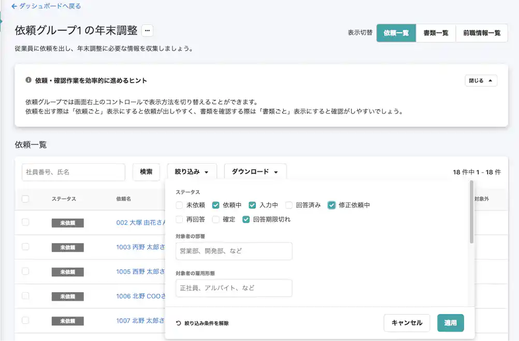Select the row checkbox for 1006 北野
Image resolution: width=519 pixels, height=341 pixels.
pos(25,296)
